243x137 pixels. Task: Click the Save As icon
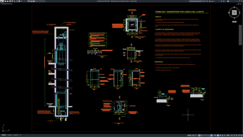pos(13,1)
